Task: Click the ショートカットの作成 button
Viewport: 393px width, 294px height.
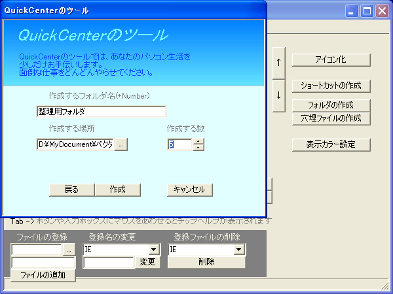Action: (x=331, y=86)
